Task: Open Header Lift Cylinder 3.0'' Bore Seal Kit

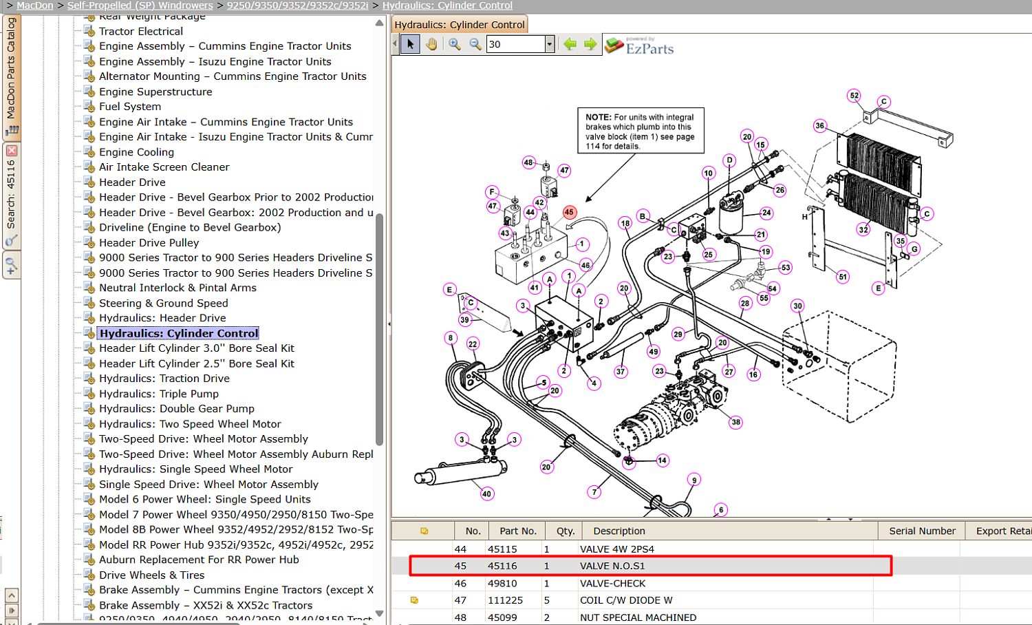Action: coord(197,348)
